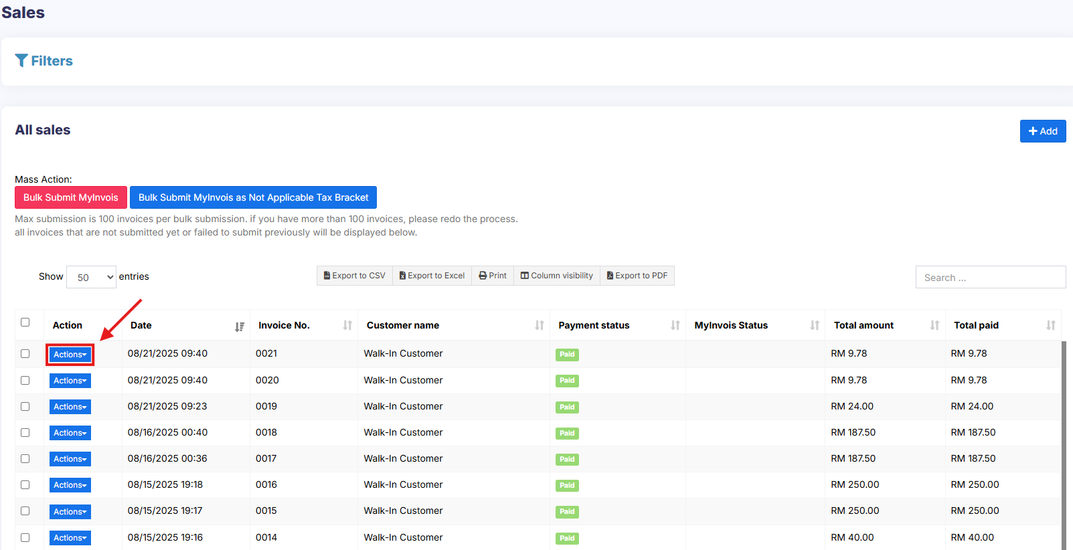Open the Column visibility option
Image resolution: width=1073 pixels, height=550 pixels.
[556, 276]
